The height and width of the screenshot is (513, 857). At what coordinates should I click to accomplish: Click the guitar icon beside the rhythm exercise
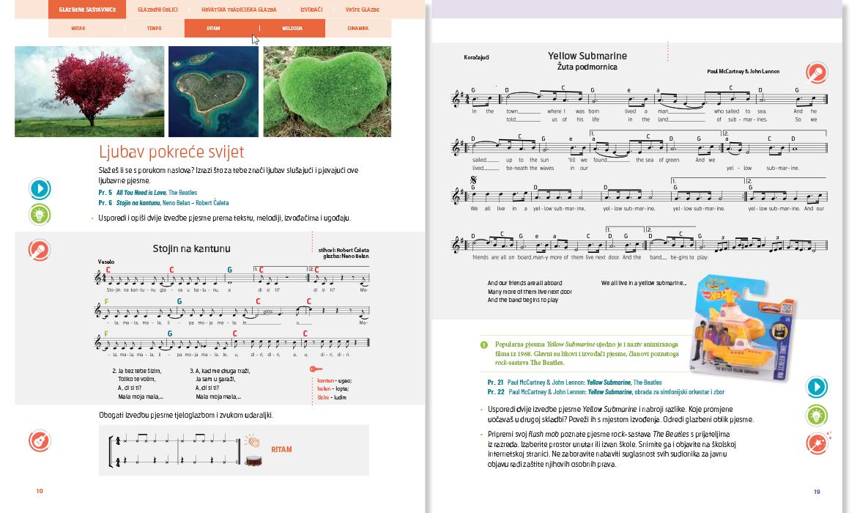(x=40, y=441)
